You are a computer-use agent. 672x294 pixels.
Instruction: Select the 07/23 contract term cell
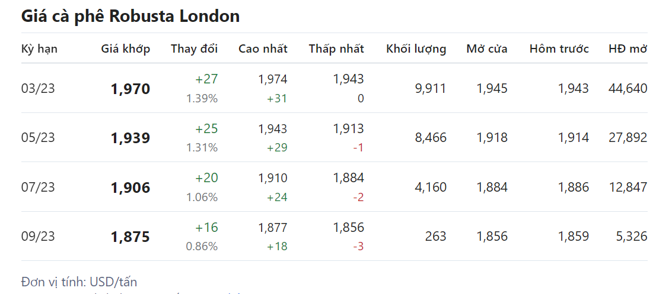tap(38, 188)
